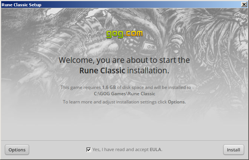Start installation with the Install button
This screenshot has height=160, width=249.
233,150
